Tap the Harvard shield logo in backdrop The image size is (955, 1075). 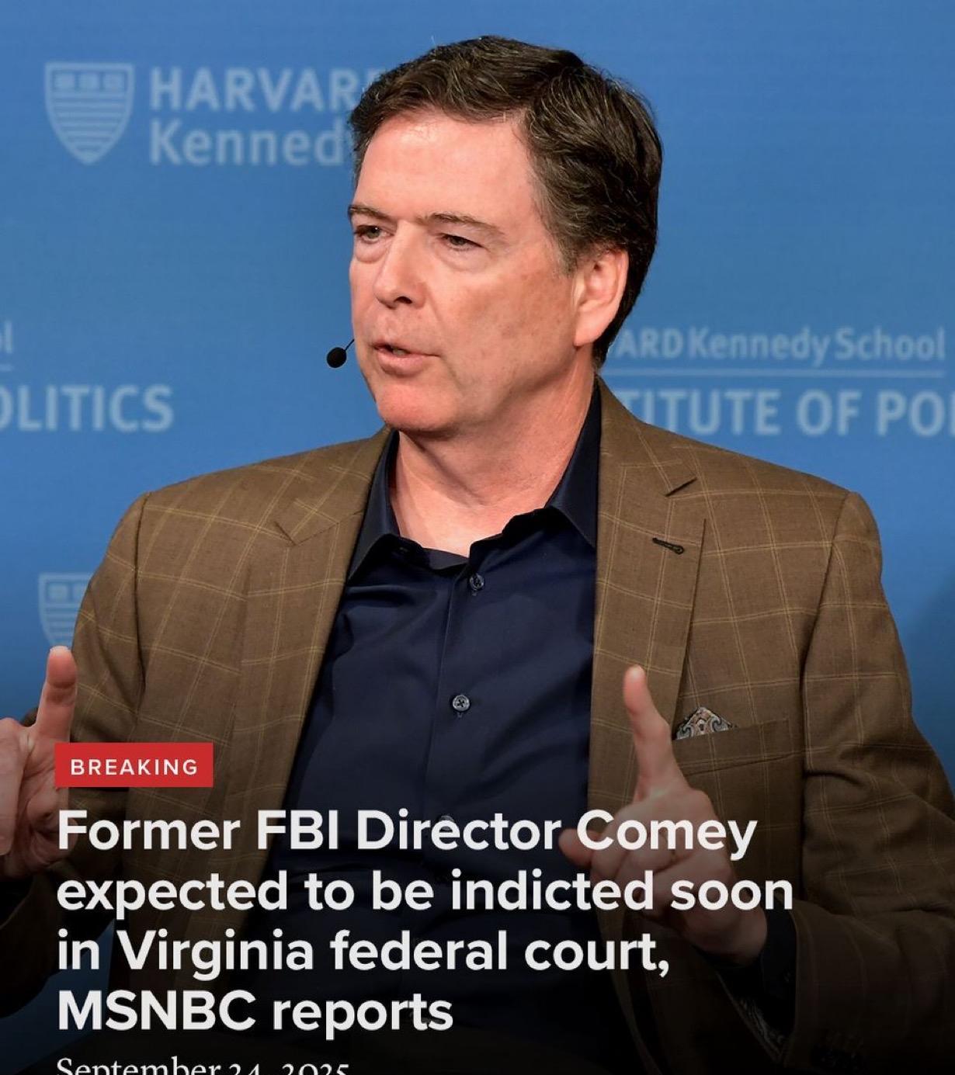[89, 112]
